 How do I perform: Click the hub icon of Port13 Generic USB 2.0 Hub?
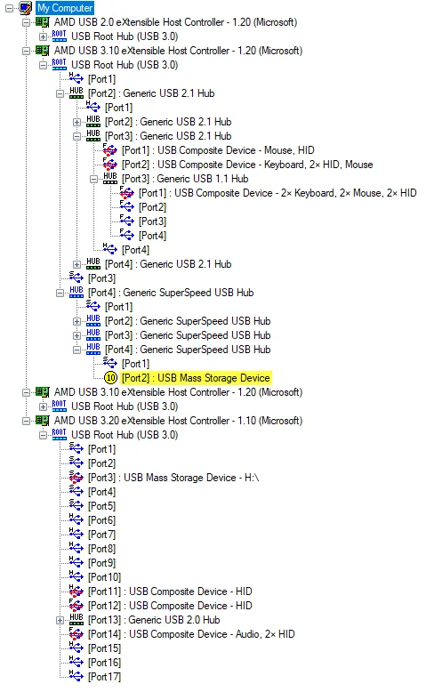click(76, 619)
